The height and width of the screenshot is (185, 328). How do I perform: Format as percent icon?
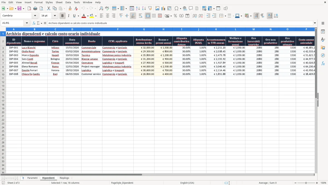pyautogui.click(x=175, y=16)
